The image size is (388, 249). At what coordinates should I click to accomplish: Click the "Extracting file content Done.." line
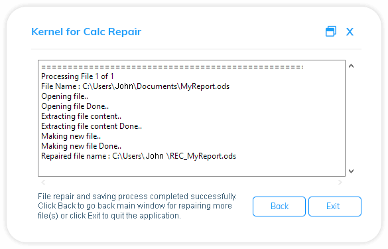[92, 126]
